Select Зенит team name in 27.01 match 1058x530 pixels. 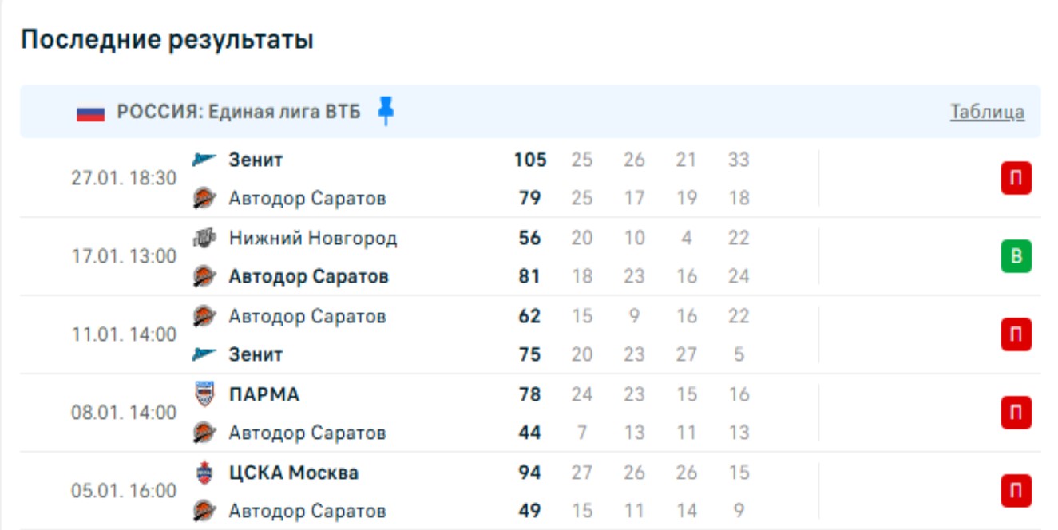256,160
